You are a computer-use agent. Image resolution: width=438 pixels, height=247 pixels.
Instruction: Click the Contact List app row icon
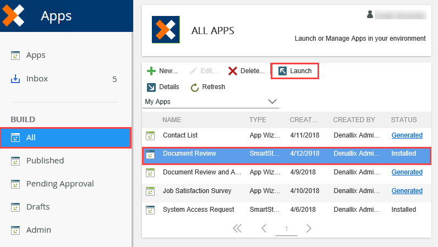coord(150,135)
